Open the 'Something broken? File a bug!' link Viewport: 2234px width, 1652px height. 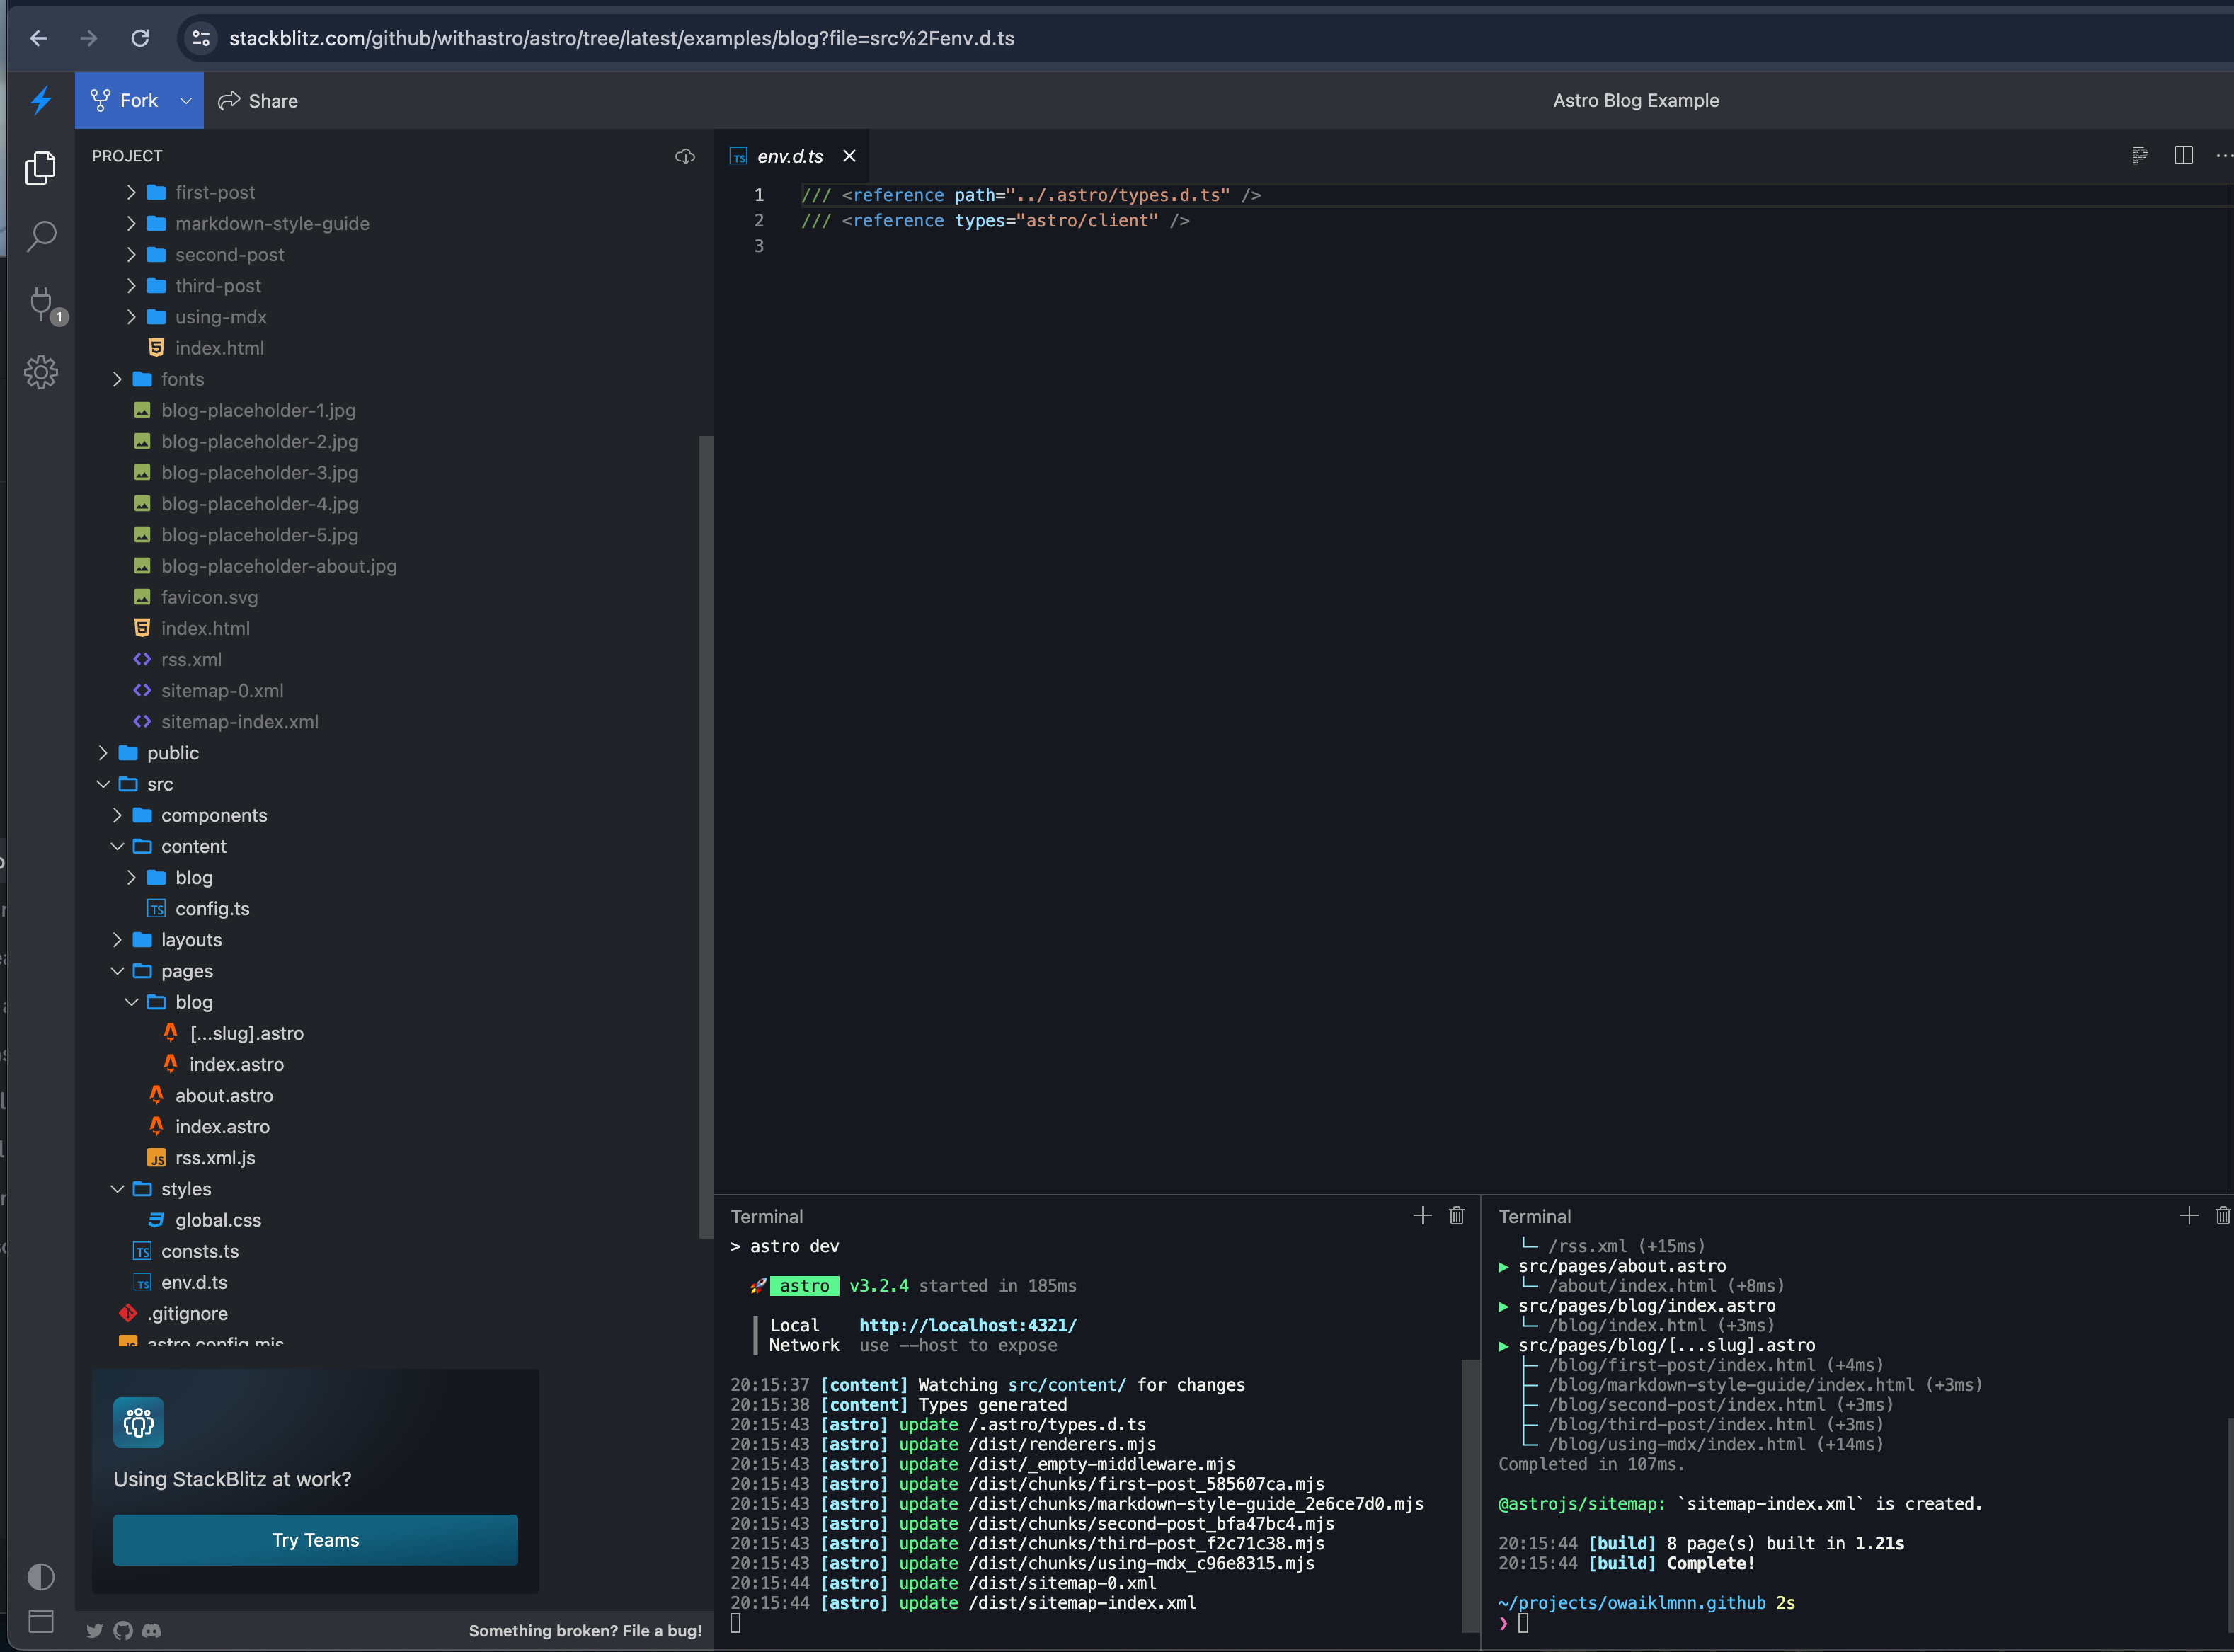tap(585, 1631)
